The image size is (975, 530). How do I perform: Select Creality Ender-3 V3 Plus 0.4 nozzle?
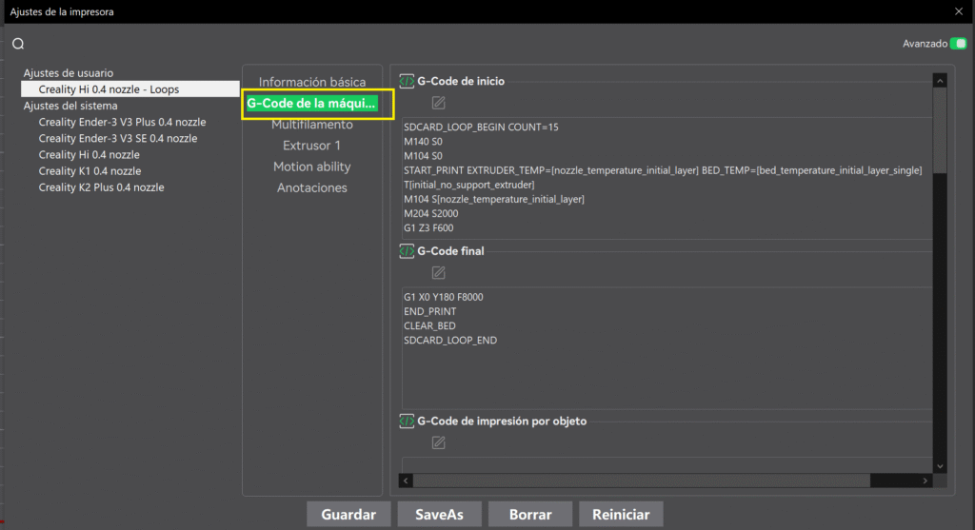click(x=122, y=123)
